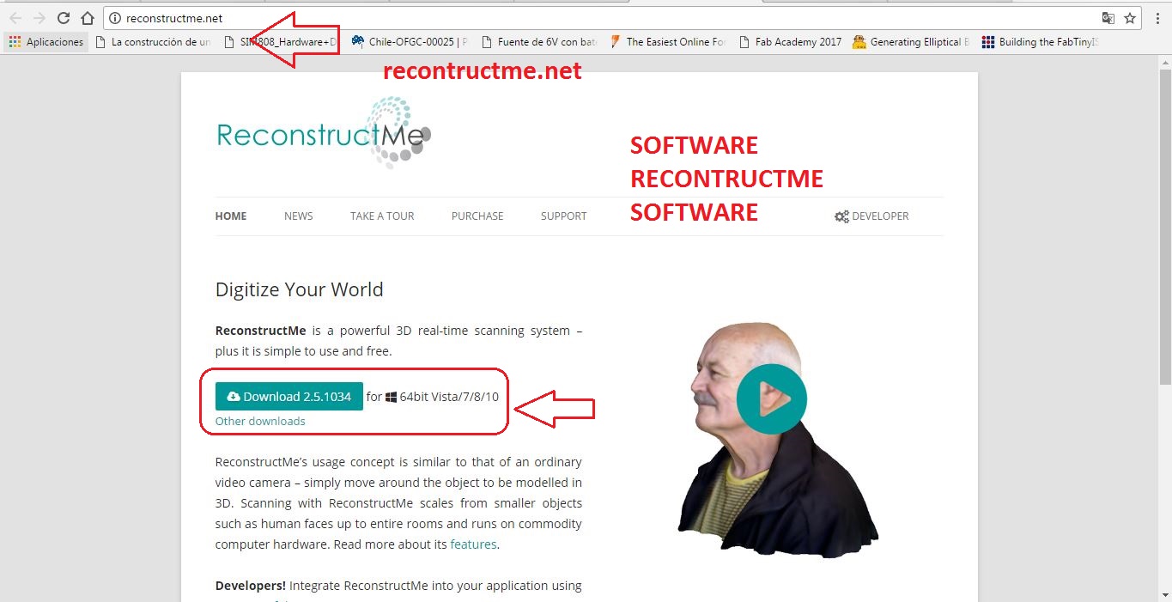Open TAKE A TOUR menu item
Viewport: 1172px width, 602px height.
pyautogui.click(x=382, y=216)
